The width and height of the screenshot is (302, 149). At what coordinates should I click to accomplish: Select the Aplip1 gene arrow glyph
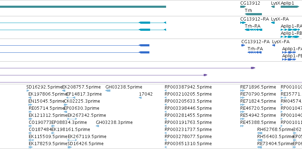pos(290,7)
